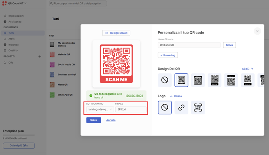The width and height of the screenshot is (269, 155).
Task: Click the Finale text field
Action: (131, 109)
